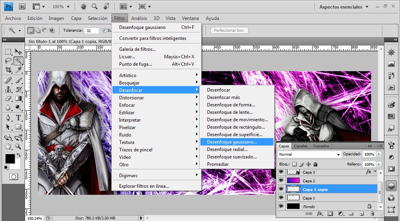Click the Tolerancia input field

[92, 31]
